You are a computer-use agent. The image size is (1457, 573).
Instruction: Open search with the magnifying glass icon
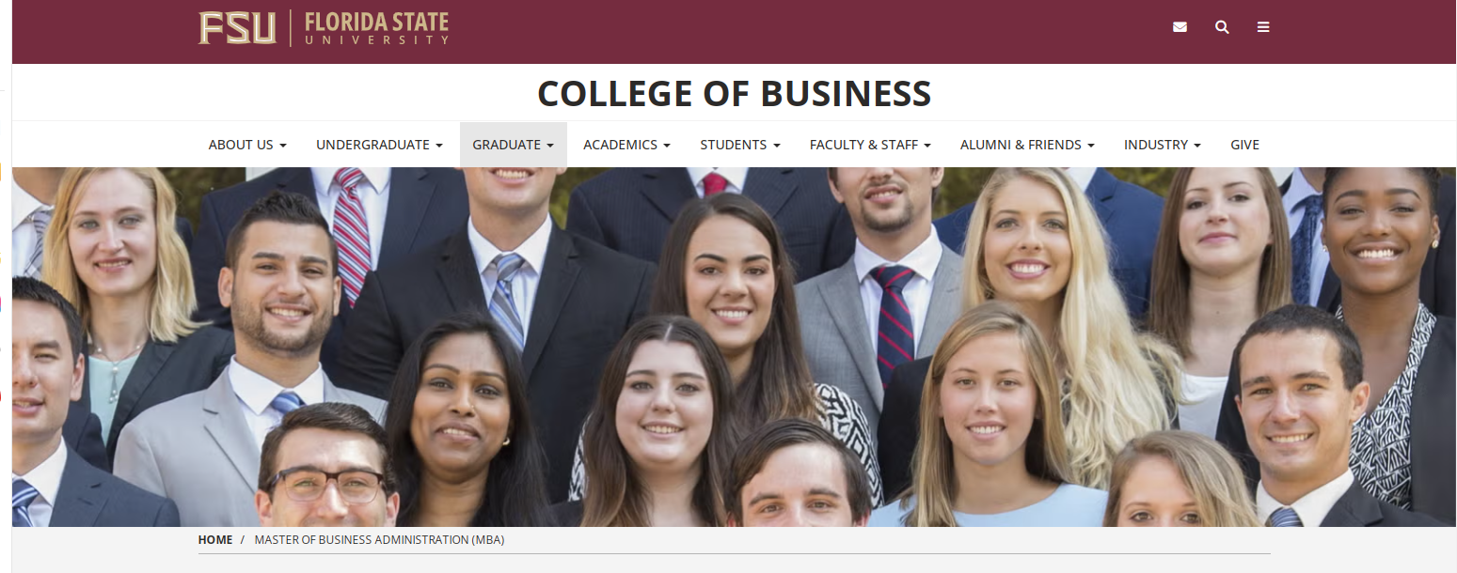(1222, 27)
